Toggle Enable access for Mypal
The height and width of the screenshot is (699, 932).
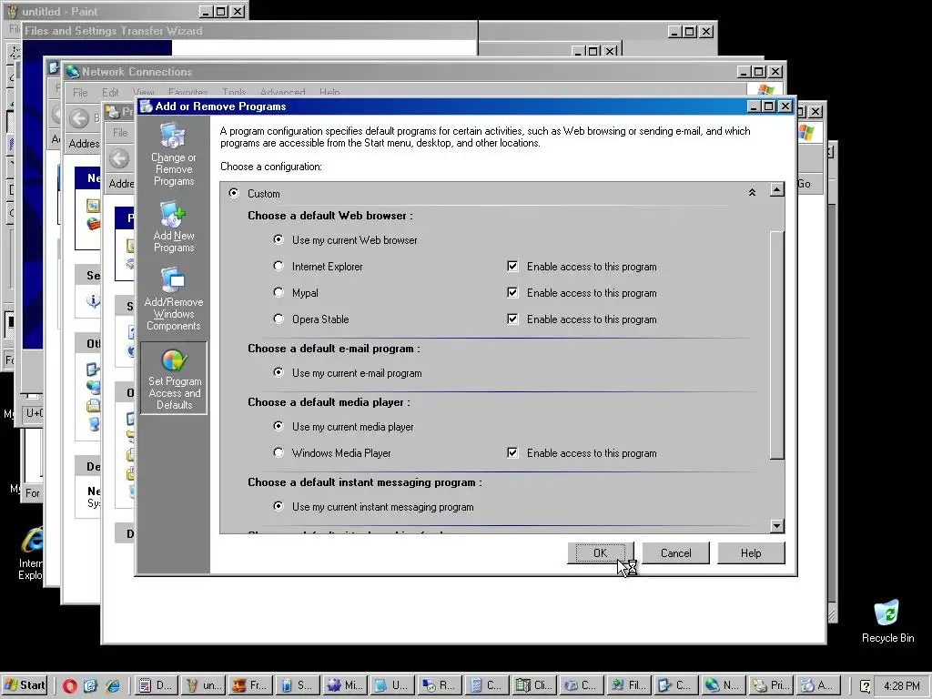point(512,292)
